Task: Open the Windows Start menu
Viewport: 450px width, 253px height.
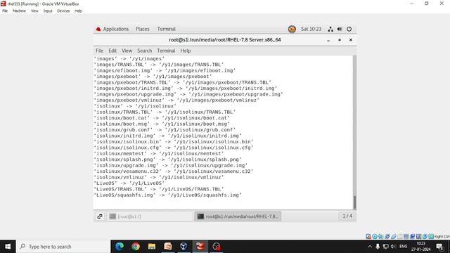Action: pyautogui.click(x=8, y=247)
